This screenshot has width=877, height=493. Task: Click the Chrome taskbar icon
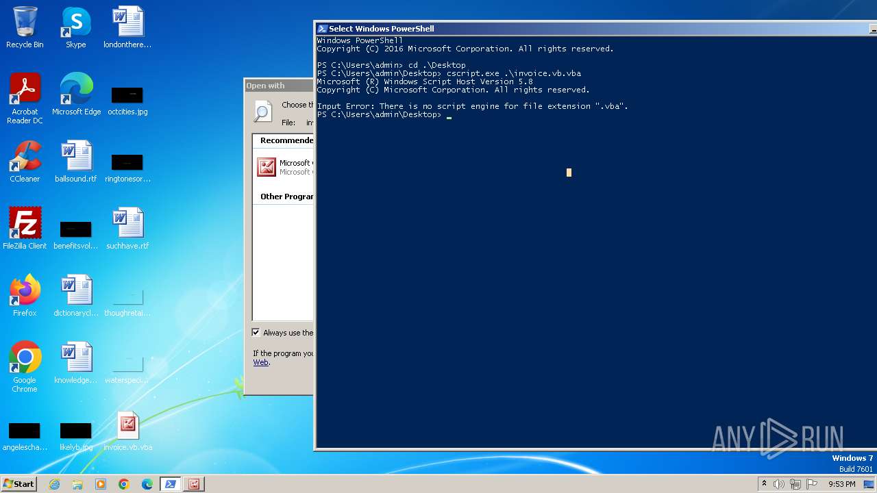pos(124,484)
